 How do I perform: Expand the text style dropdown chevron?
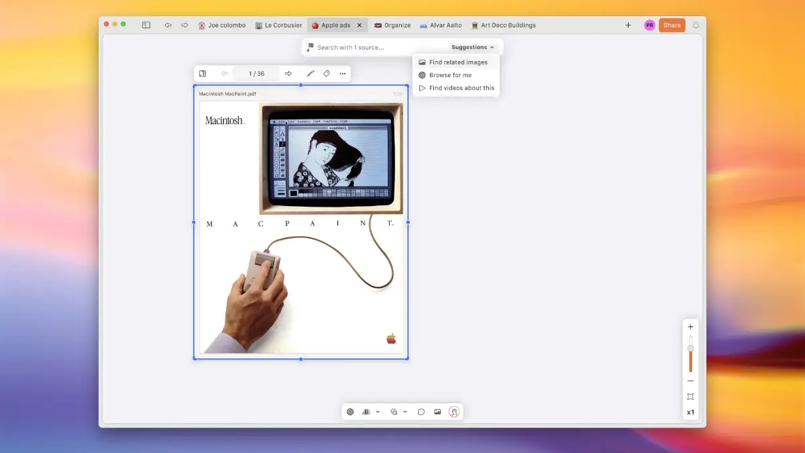(x=378, y=412)
